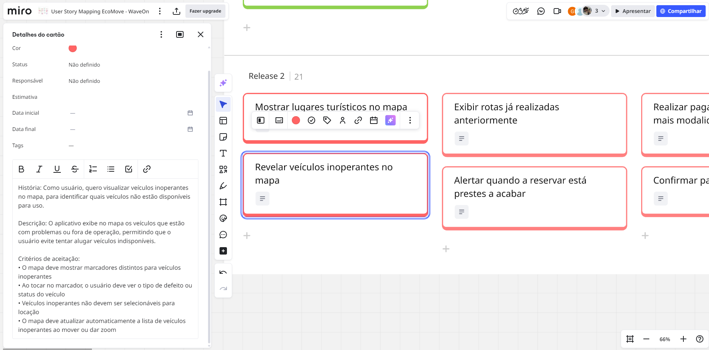
Task: Open card toolbar more options menu
Action: coord(410,120)
